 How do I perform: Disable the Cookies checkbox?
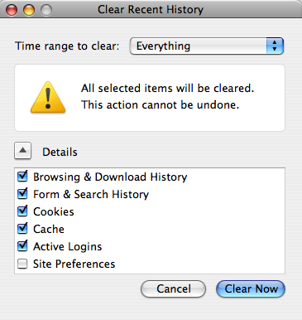coord(22,211)
